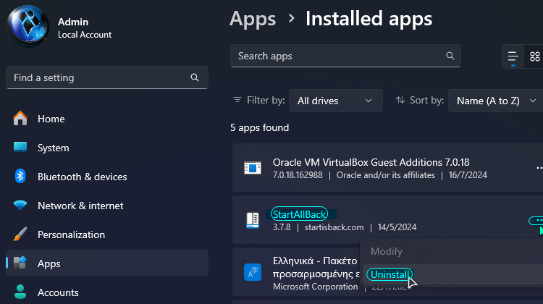Click the Greek language pack icon
543x304 pixels.
[253, 272]
